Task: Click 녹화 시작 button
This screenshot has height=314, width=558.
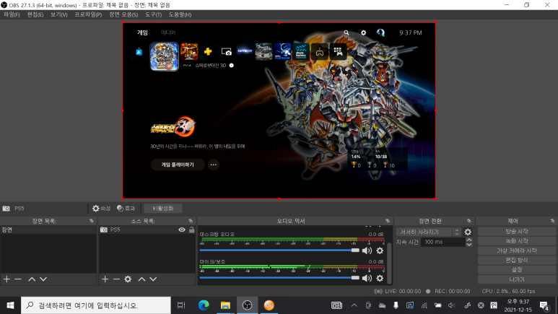Action: [x=517, y=241]
